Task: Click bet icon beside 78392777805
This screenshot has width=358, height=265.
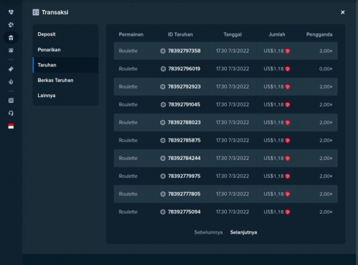Action: click(x=163, y=194)
